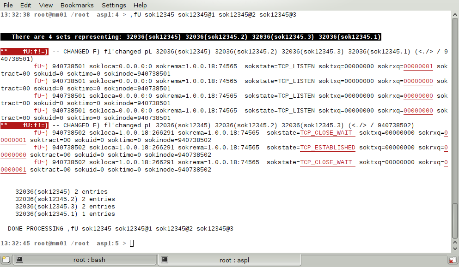Click the underlined sokrxq value 00000001
This screenshot has height=267, width=459.
click(418, 66)
